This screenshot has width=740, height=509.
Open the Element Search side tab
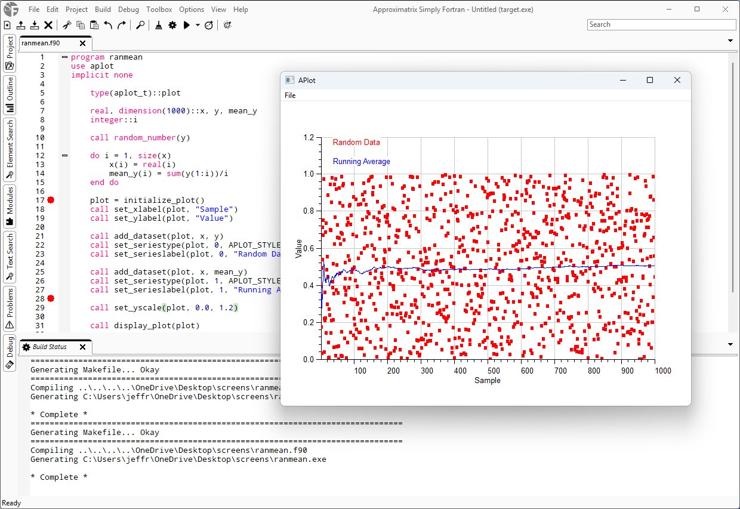tap(10, 150)
